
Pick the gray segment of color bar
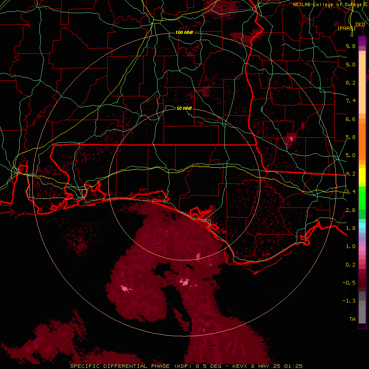[362, 308]
